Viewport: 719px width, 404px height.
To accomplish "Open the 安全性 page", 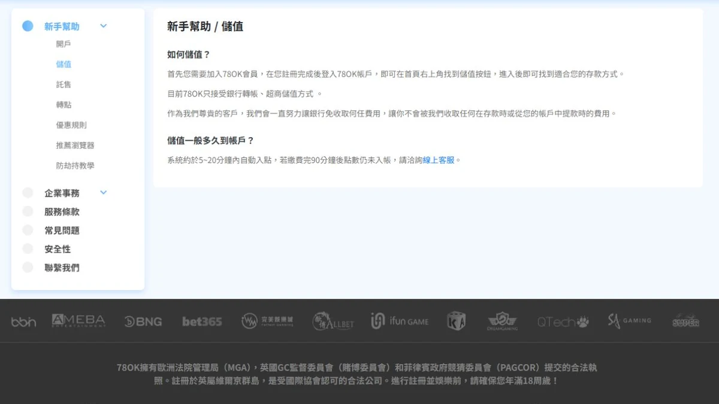I will click(58, 249).
